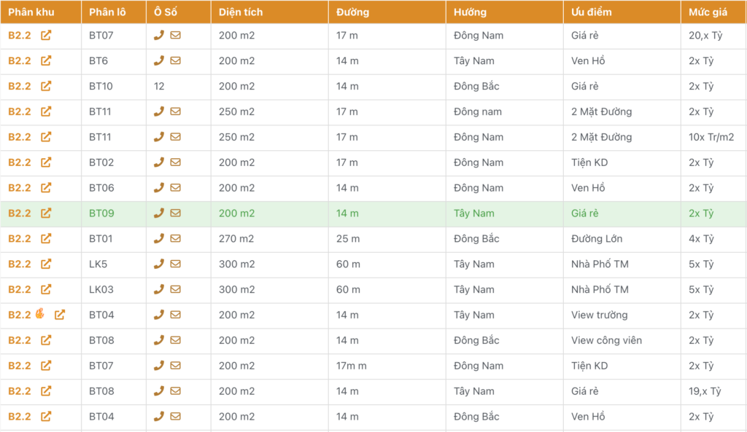Click the "10x Tr/m2" price cell
The image size is (747, 432).
[711, 137]
